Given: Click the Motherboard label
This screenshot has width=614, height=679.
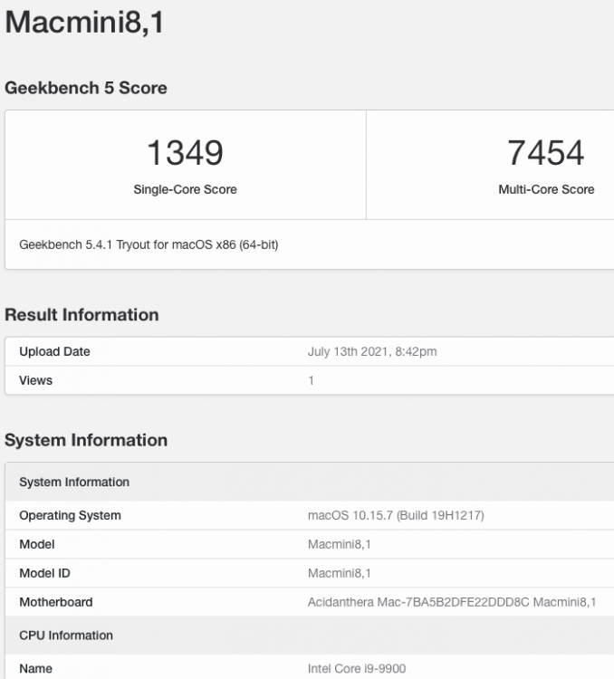Looking at the screenshot, I should pos(56,602).
